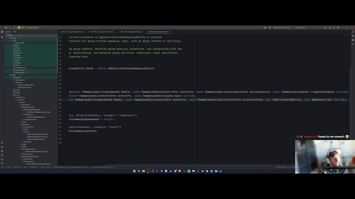Collapse the BlueprintLibraries folder

[21, 107]
